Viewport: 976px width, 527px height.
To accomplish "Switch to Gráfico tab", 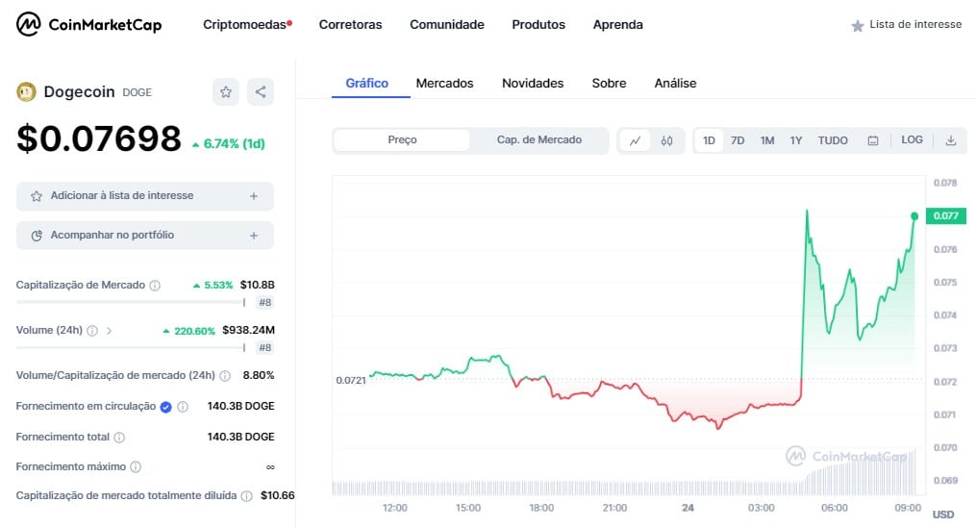I will (x=367, y=84).
